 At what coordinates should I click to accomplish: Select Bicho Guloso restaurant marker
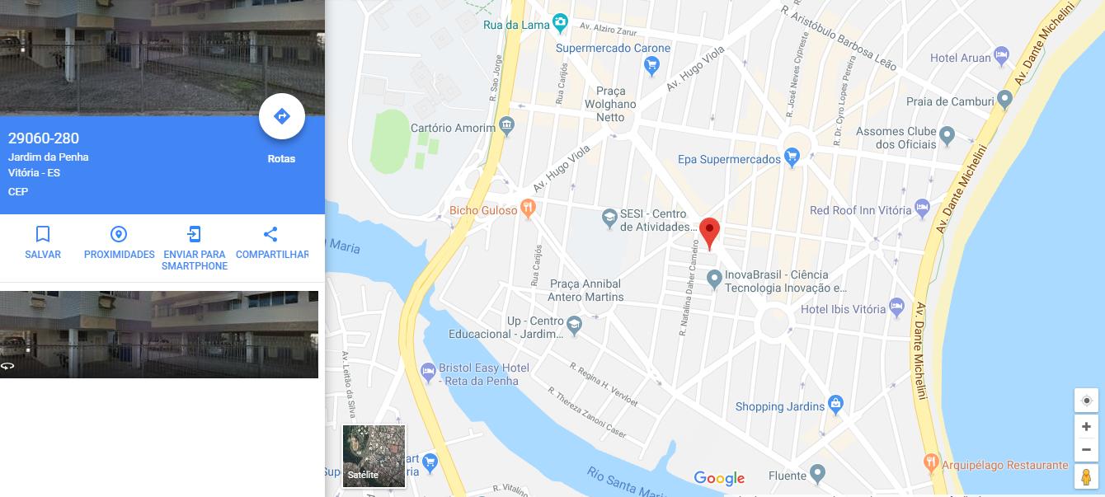click(x=529, y=209)
